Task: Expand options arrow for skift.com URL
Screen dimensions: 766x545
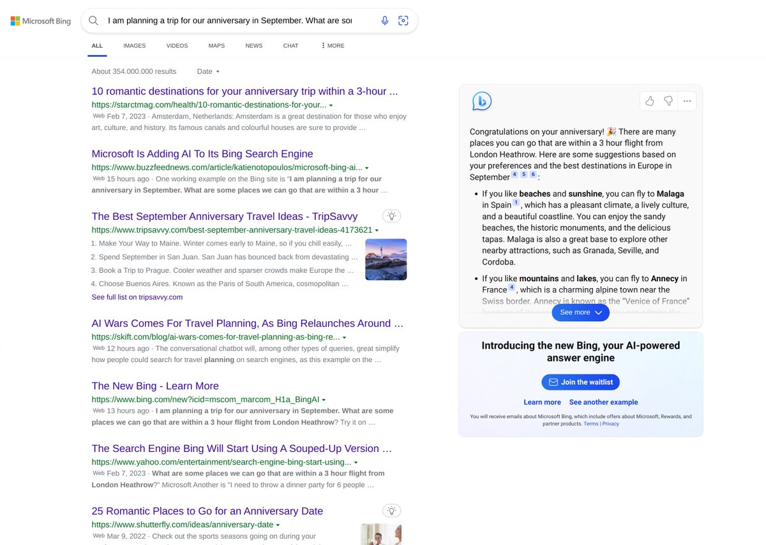Action: coord(345,337)
